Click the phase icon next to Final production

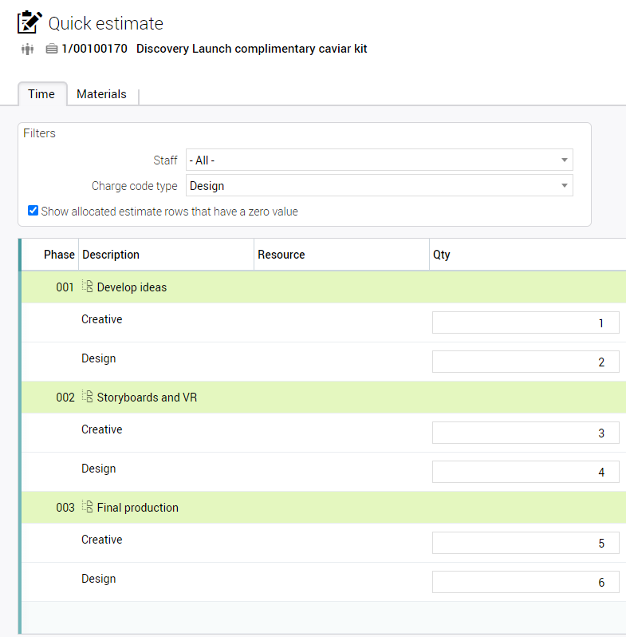pyautogui.click(x=88, y=507)
